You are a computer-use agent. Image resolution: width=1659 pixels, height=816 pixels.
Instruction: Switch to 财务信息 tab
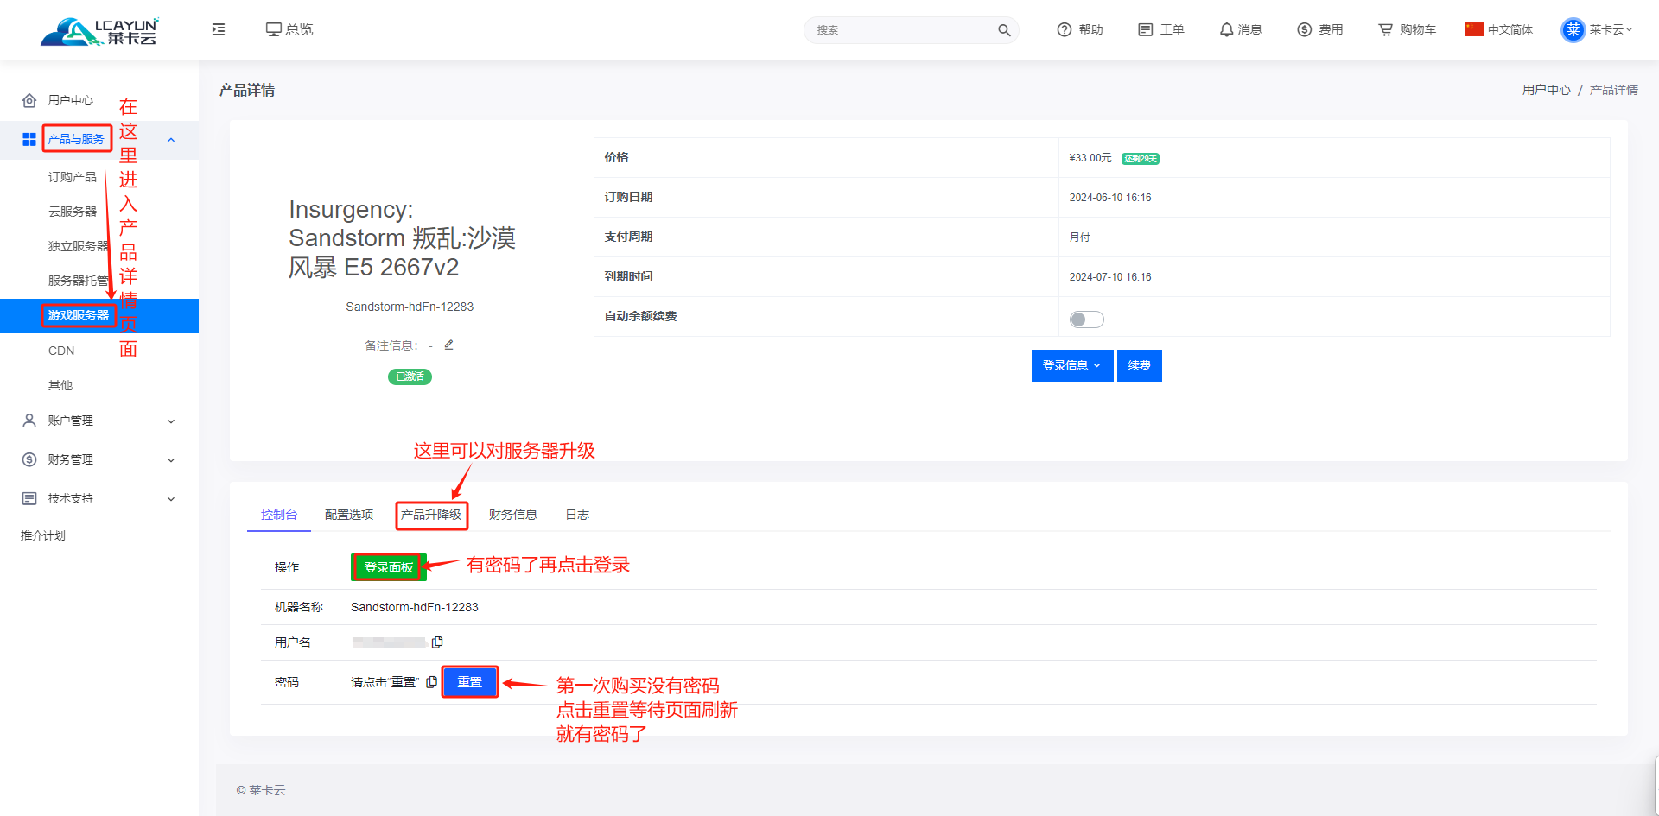[x=512, y=515]
